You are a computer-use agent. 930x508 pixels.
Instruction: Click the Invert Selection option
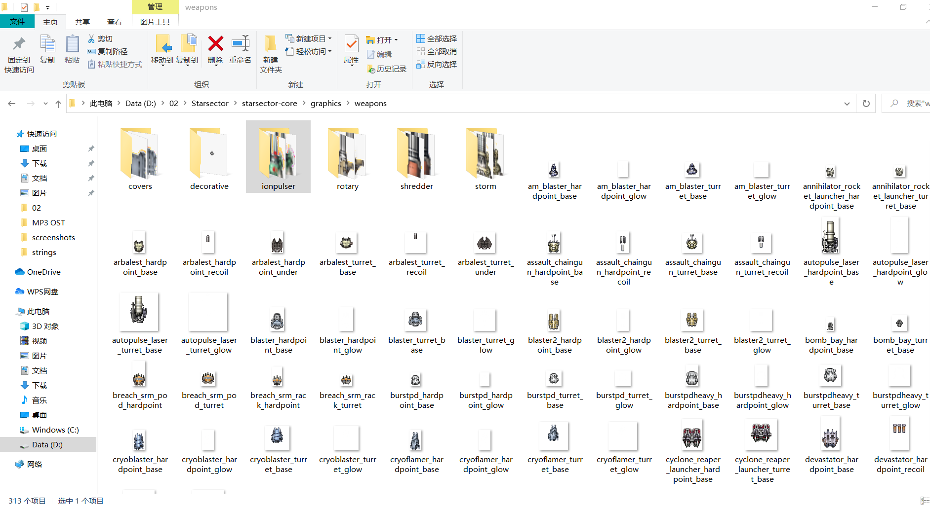[437, 64]
